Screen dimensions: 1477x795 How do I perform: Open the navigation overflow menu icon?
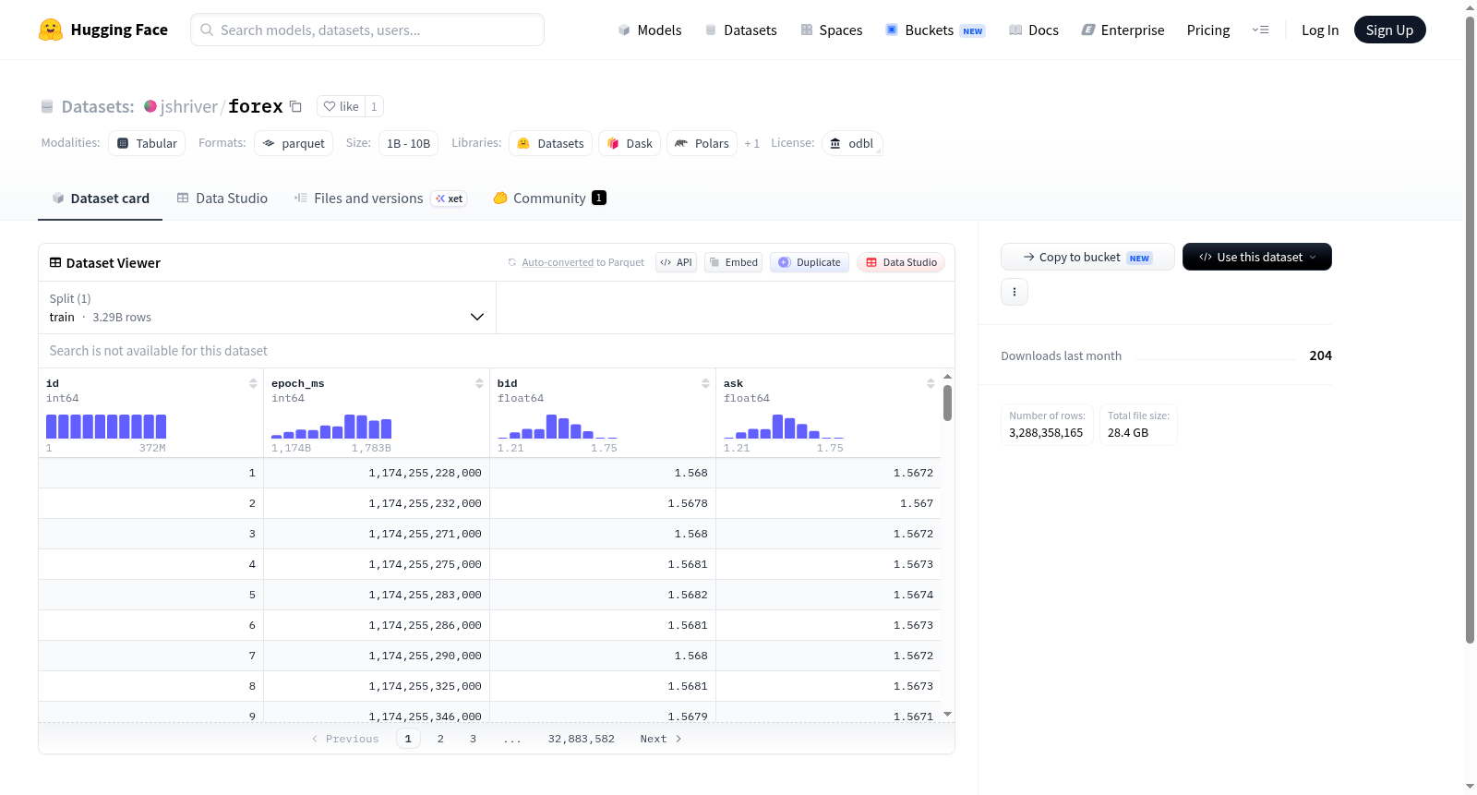coord(1260,30)
